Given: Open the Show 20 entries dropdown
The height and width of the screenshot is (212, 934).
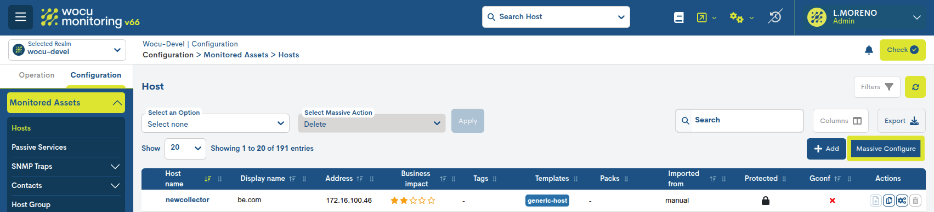Looking at the screenshot, I should coord(185,148).
